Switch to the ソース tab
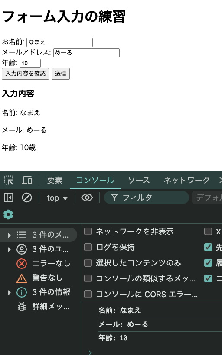The image size is (222, 355). pyautogui.click(x=139, y=180)
